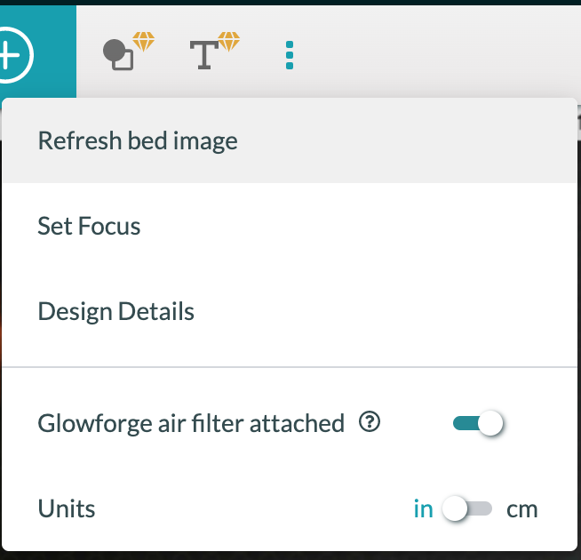Choose the "in" units option

click(x=423, y=509)
